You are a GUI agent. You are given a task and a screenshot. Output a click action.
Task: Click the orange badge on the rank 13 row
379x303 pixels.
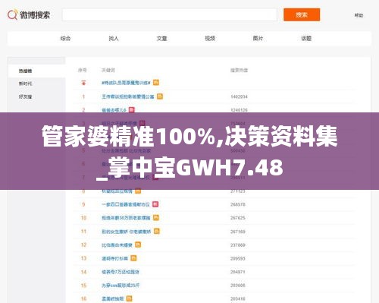(133, 258)
